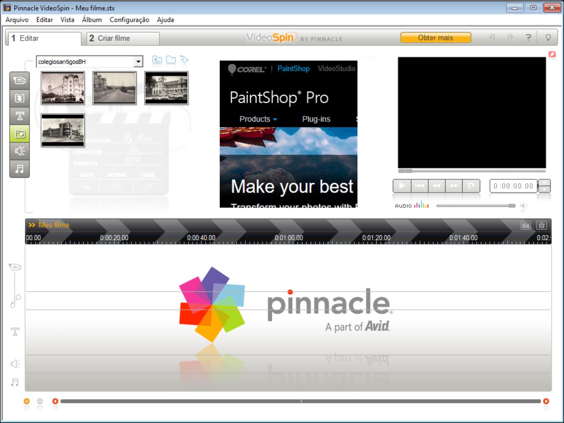Click the music track note icon
Viewport: 564px width, 423px height.
click(x=15, y=382)
